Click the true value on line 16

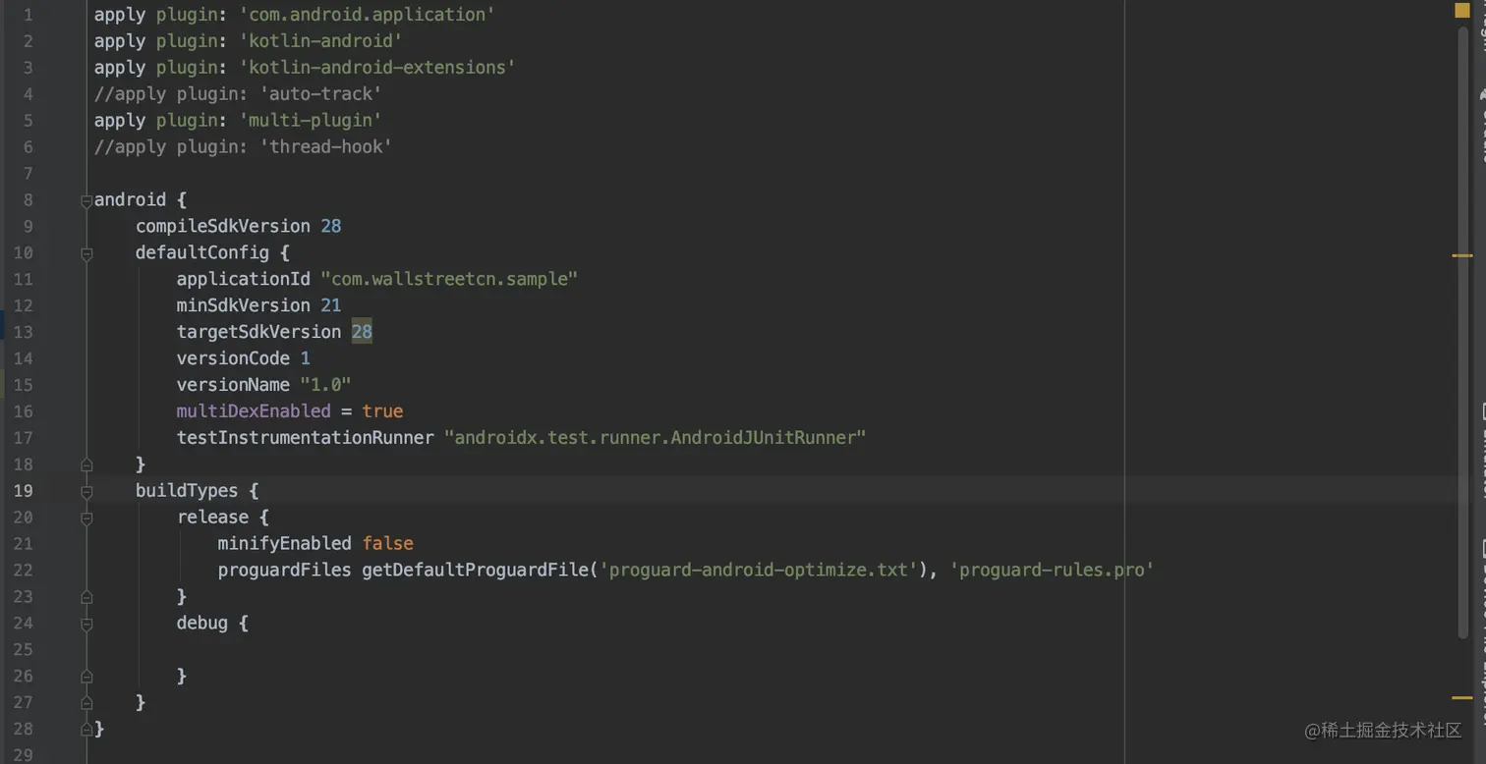pos(382,412)
